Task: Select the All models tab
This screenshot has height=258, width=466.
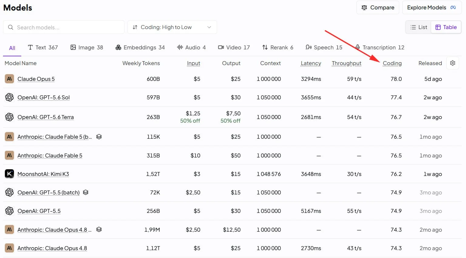Action: click(x=12, y=48)
